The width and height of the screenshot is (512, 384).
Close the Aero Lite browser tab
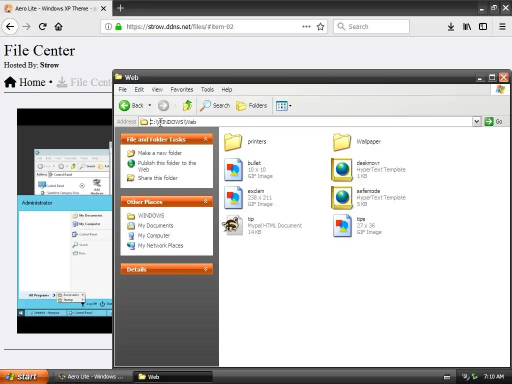pos(103,8)
